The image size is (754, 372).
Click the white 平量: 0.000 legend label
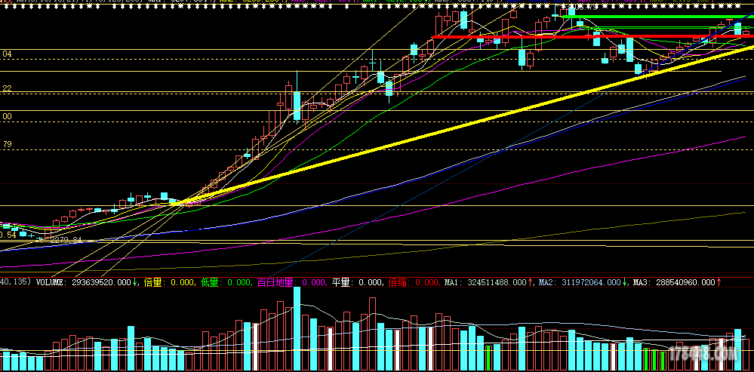pos(357,282)
